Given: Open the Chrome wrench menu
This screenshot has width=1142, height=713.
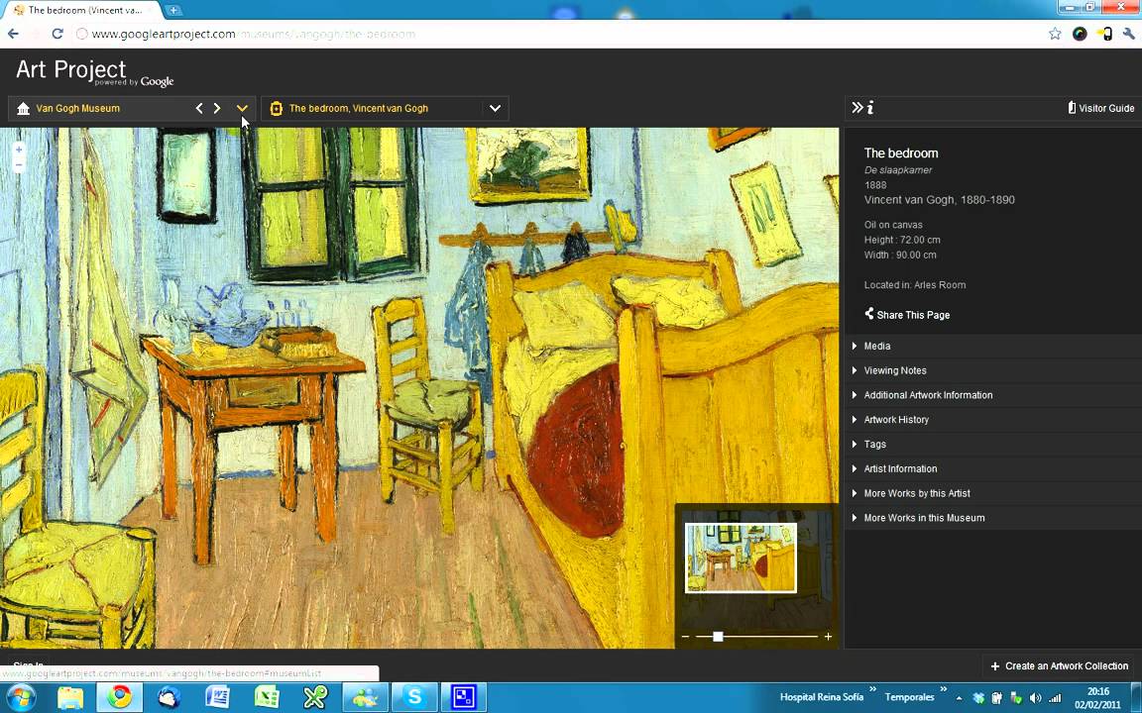Looking at the screenshot, I should tap(1130, 34).
